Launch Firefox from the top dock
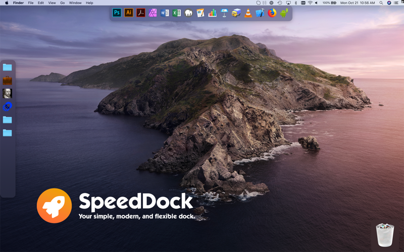 click(x=272, y=13)
